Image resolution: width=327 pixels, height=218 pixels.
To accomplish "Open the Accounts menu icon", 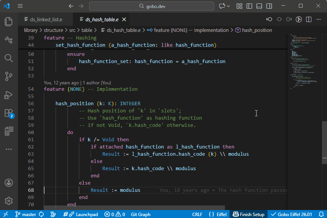I will click(8, 183).
